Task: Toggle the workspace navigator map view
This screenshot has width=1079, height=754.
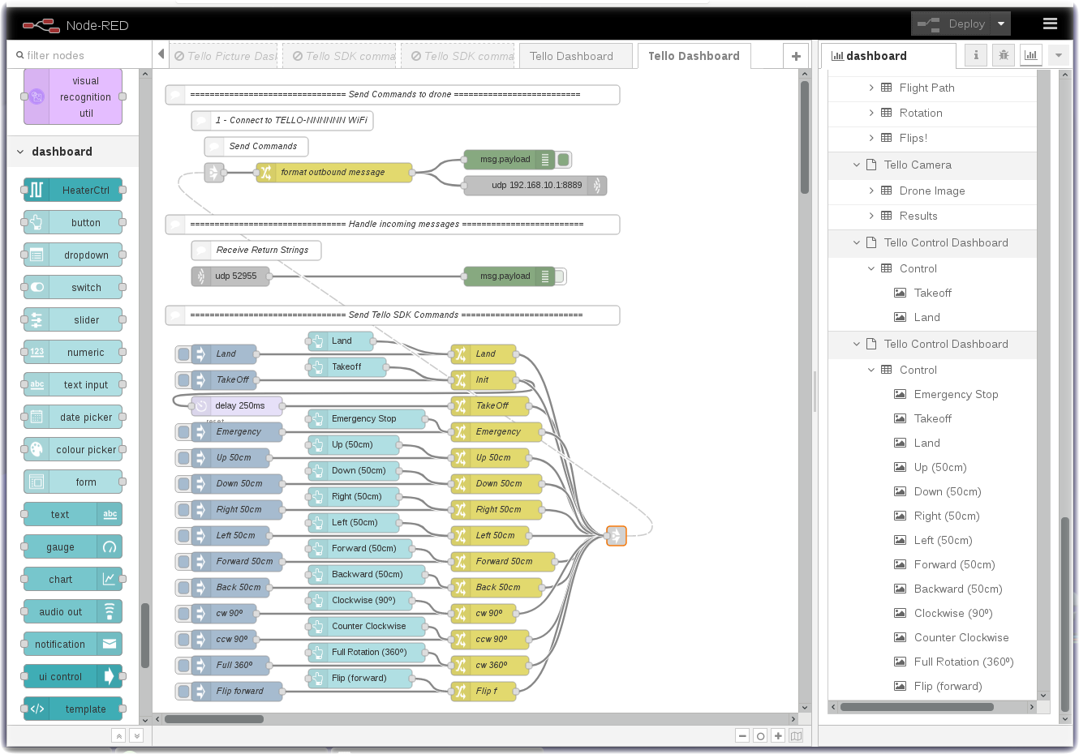Action: [x=796, y=736]
